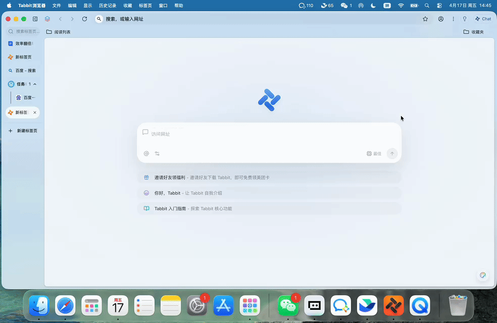Open Notes from the Dock
497x323 pixels.
click(171, 305)
